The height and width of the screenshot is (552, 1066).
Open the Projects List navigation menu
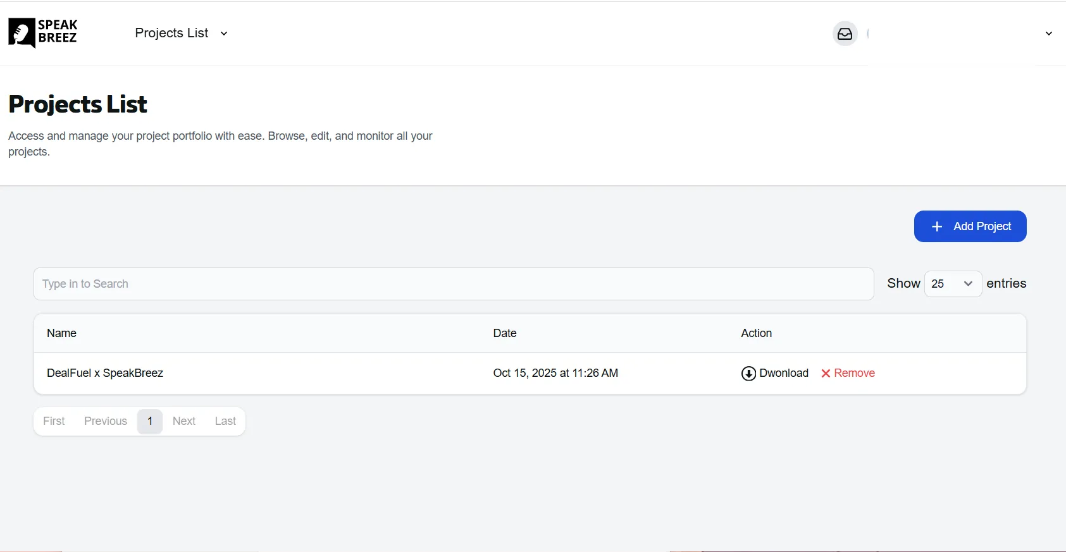[x=181, y=33]
